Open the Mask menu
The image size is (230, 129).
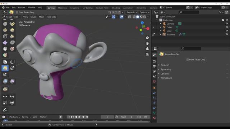pos(41,17)
